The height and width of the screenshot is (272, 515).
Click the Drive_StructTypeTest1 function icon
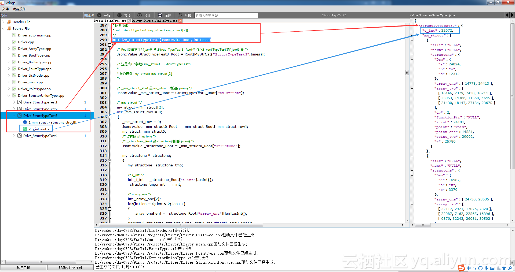(20, 102)
